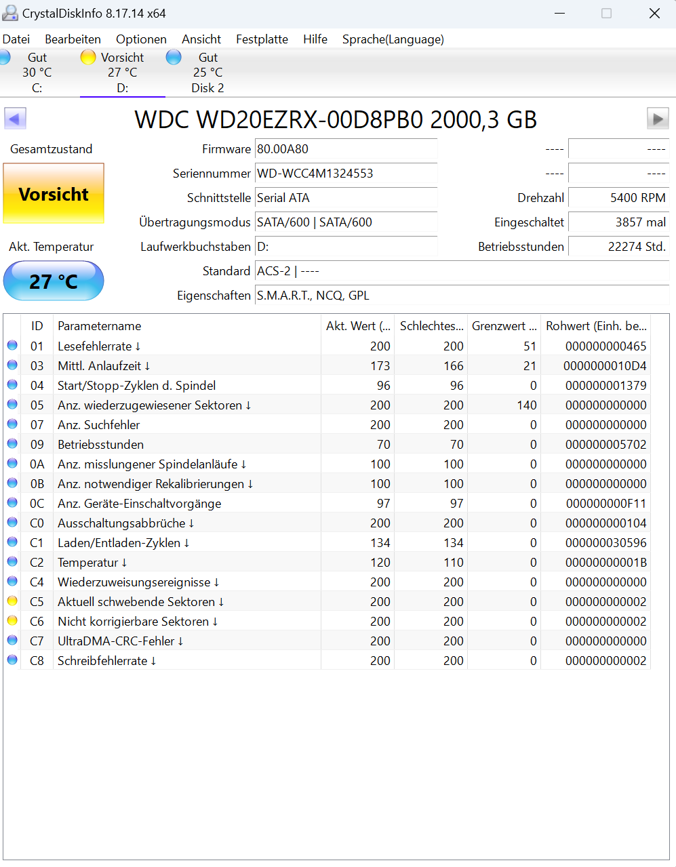Click dot of Anz. wiederzugewiesener Sektoren row
The width and height of the screenshot is (676, 867).
coord(12,404)
